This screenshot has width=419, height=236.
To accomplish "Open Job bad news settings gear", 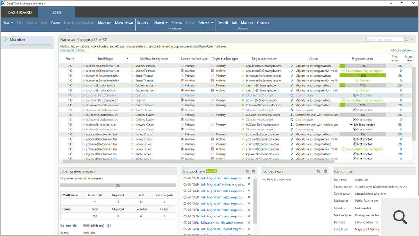I will (x=325, y=171).
